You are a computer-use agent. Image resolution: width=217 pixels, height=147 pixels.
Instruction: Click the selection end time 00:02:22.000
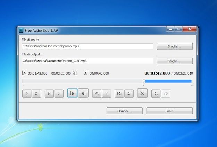[x=61, y=73]
